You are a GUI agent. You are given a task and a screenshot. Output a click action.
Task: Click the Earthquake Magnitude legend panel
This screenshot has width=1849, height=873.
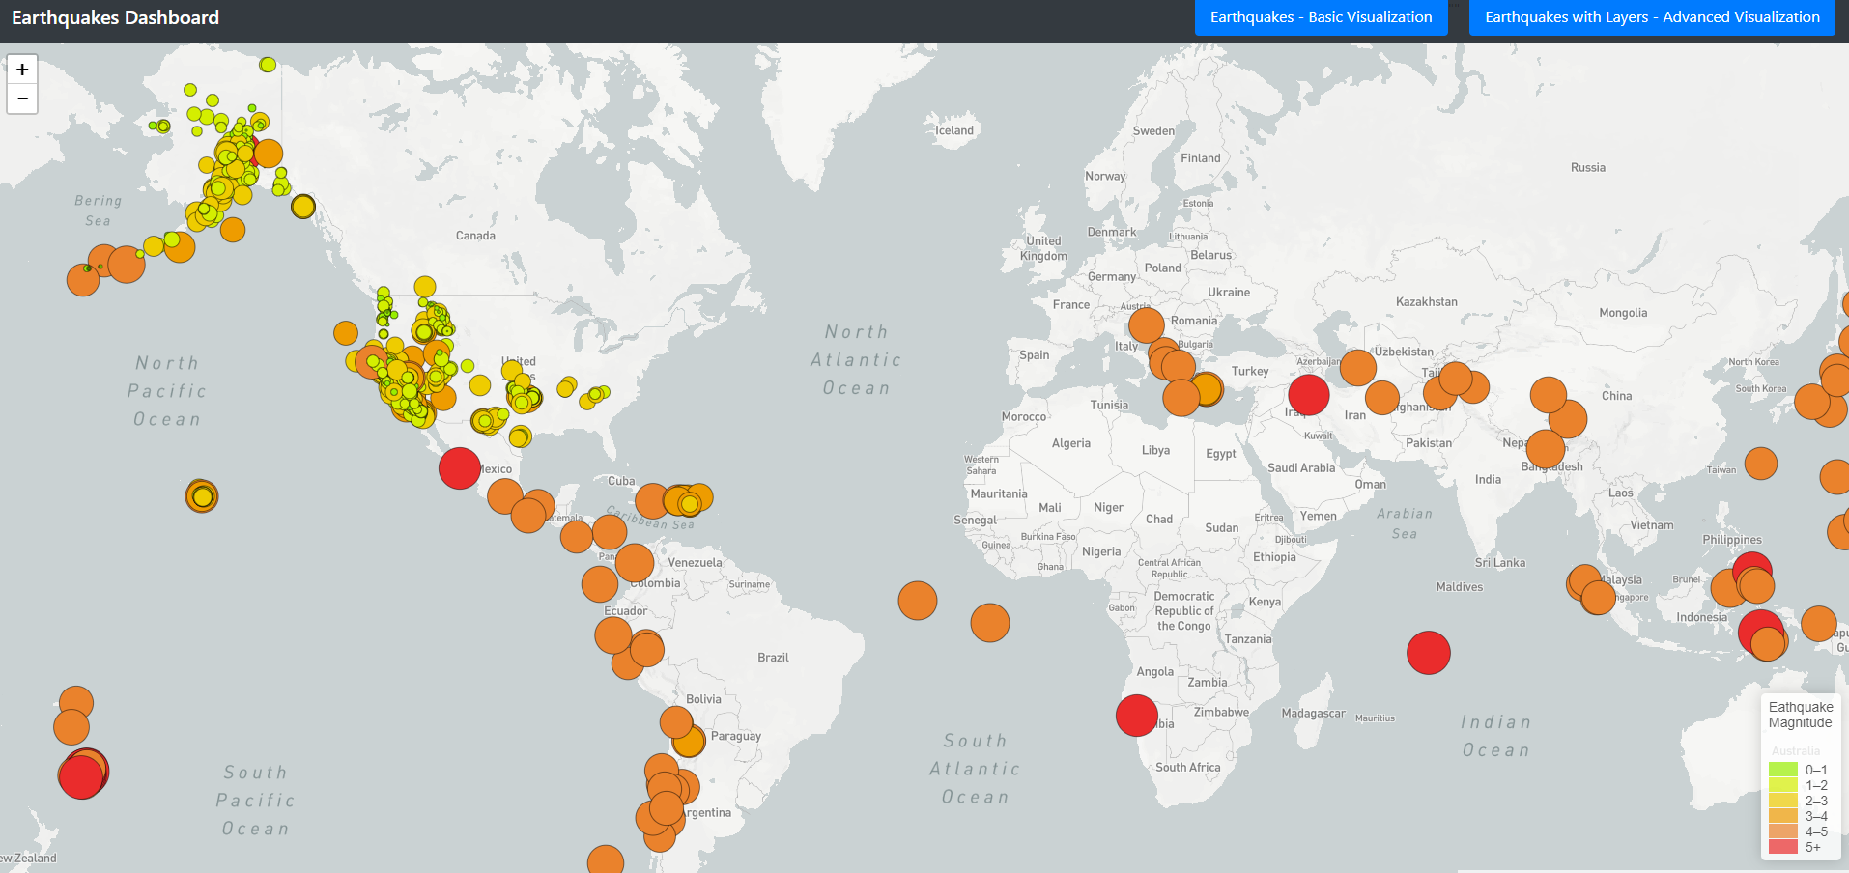coord(1800,715)
